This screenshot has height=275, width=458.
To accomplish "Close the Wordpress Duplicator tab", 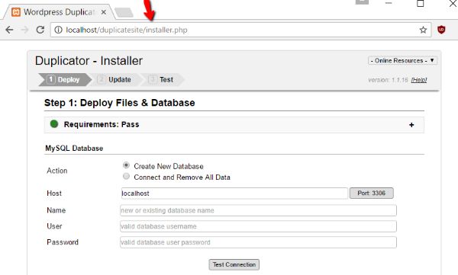I will coord(104,12).
